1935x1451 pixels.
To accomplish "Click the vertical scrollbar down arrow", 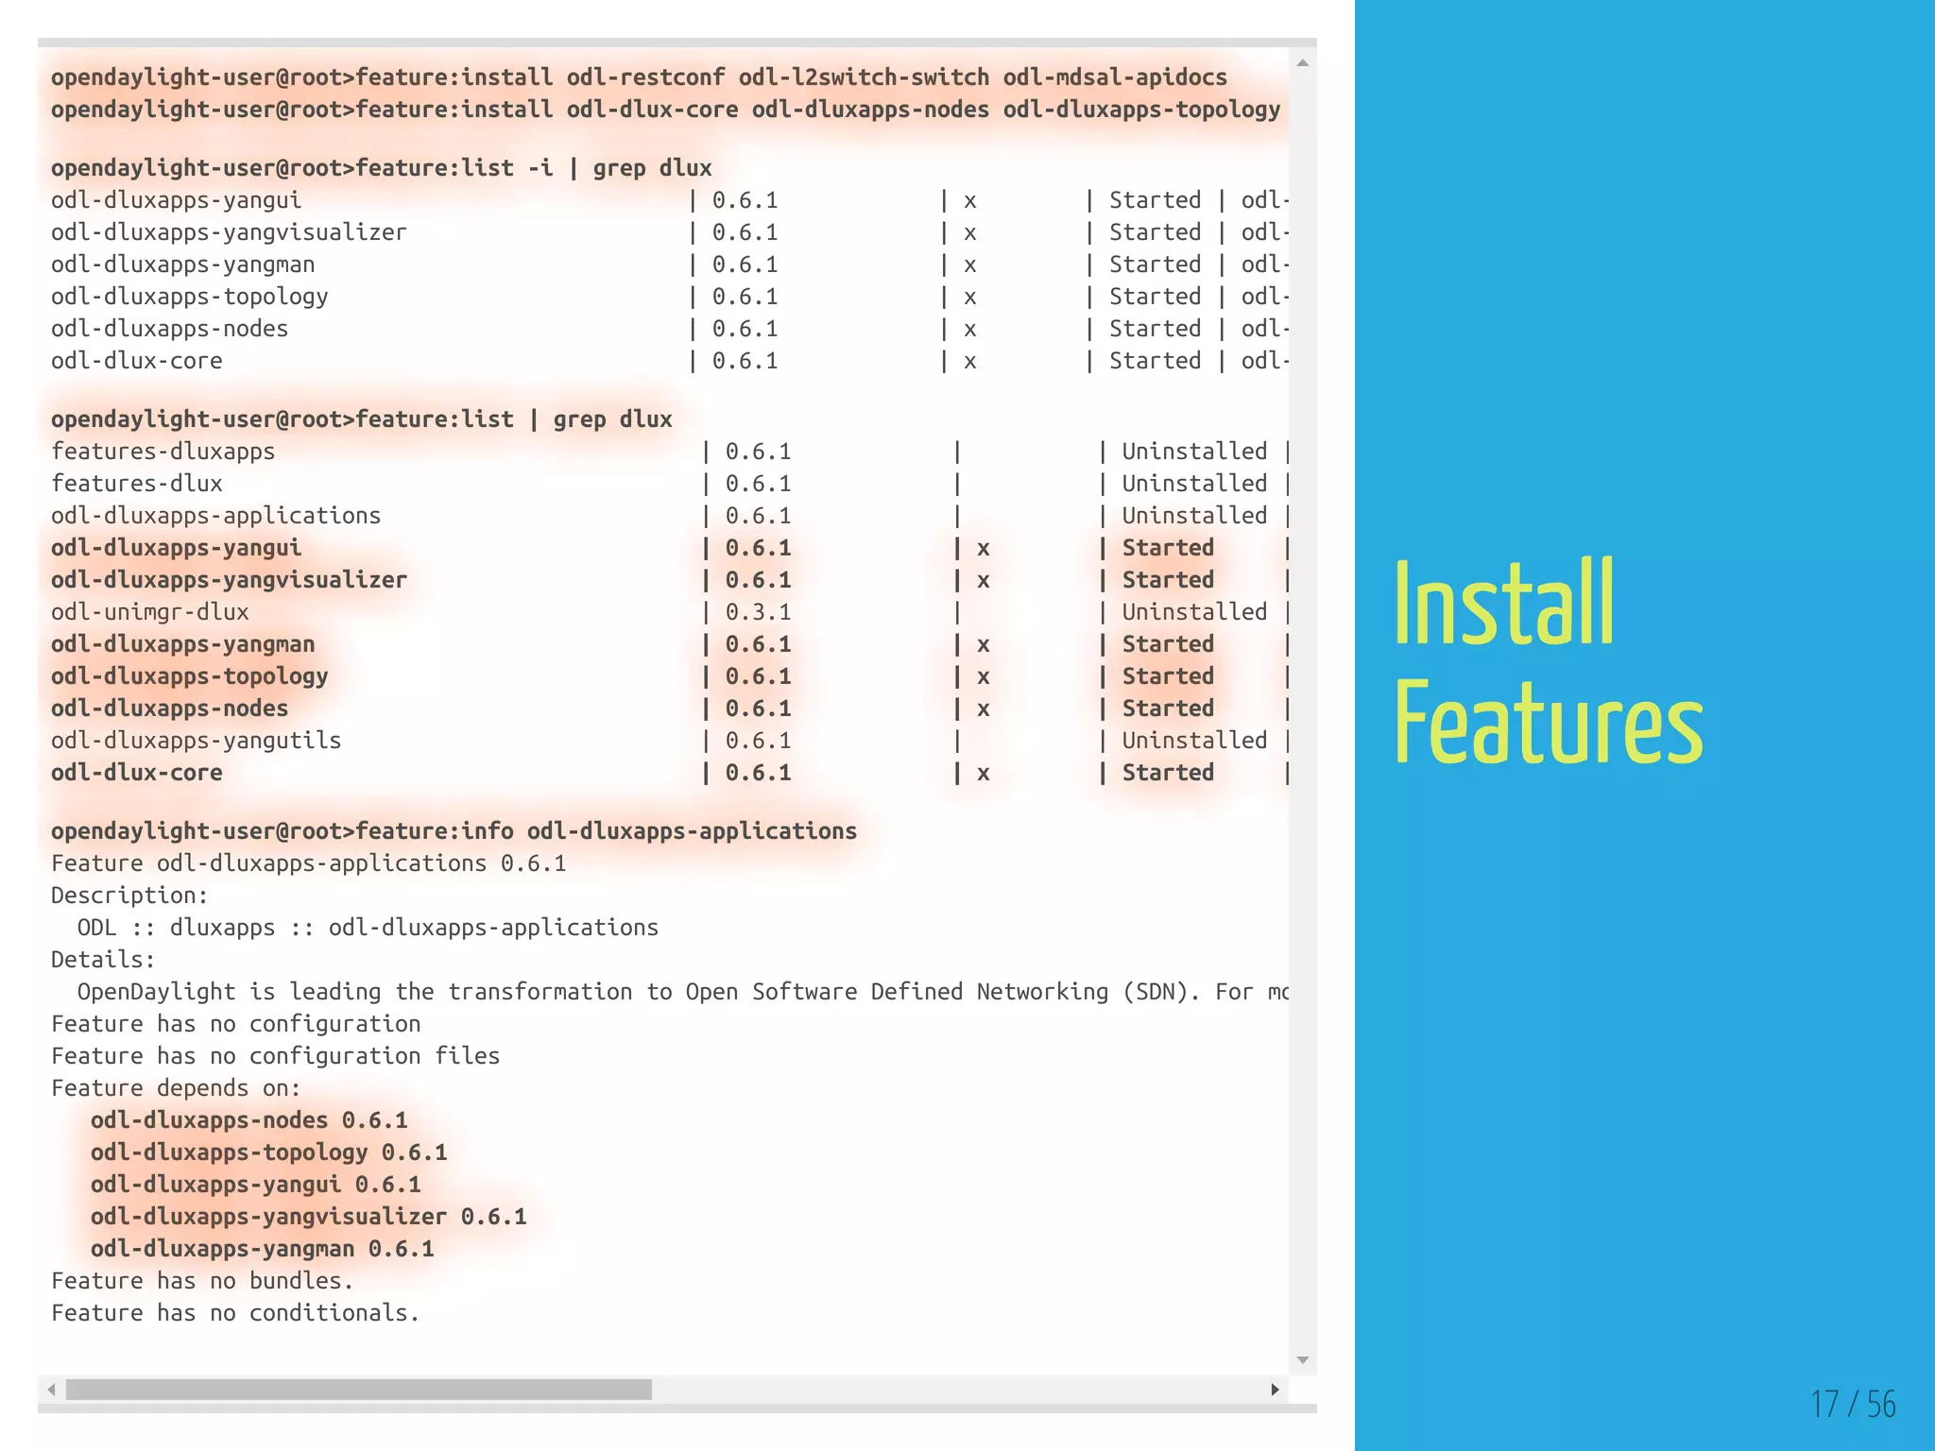I will [x=1303, y=1360].
